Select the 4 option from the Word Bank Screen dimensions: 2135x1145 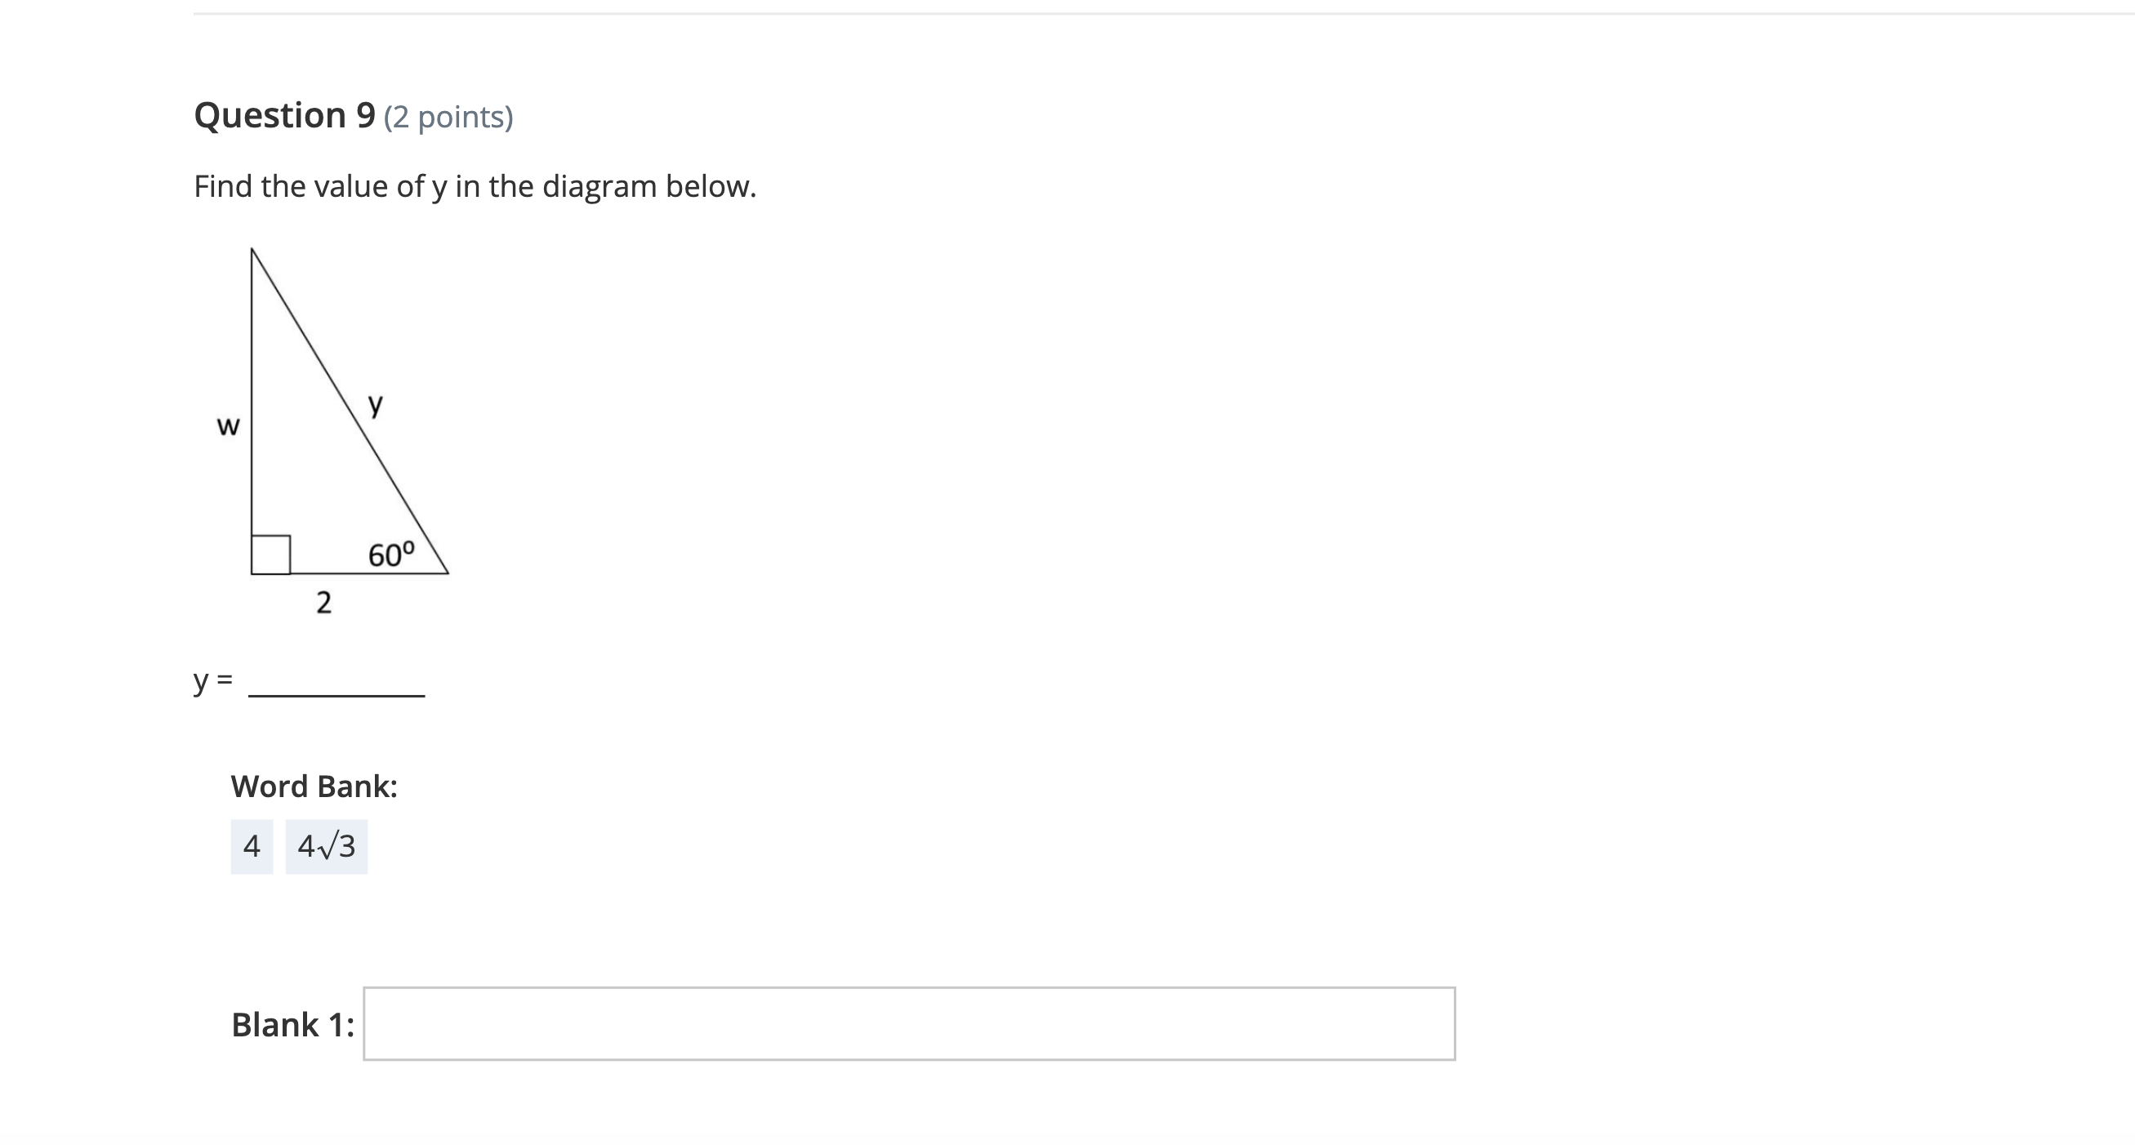tap(251, 846)
